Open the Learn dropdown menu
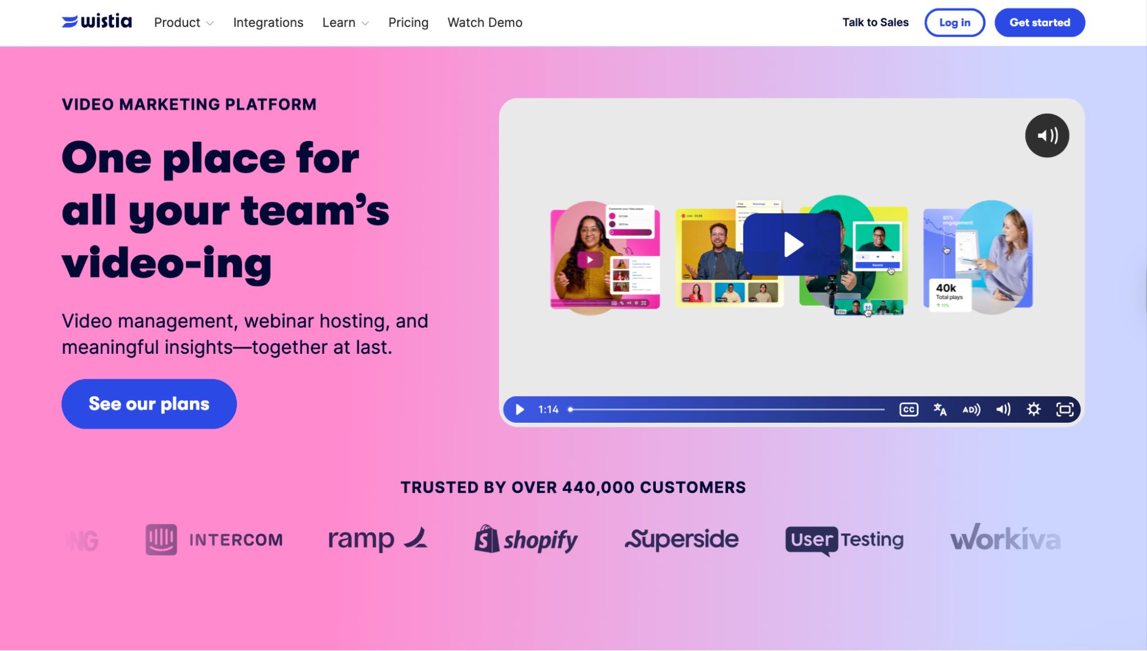The height and width of the screenshot is (651, 1147). pyautogui.click(x=345, y=22)
